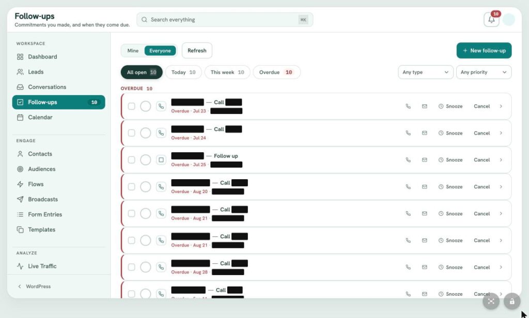Viewport: 529px width, 318px height.
Task: Tick the checkbox for the Jul 24 follow-up
Action: [x=131, y=133]
